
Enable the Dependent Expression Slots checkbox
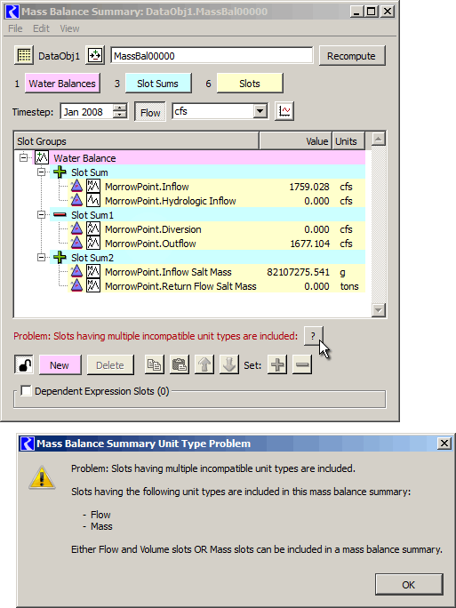26,391
